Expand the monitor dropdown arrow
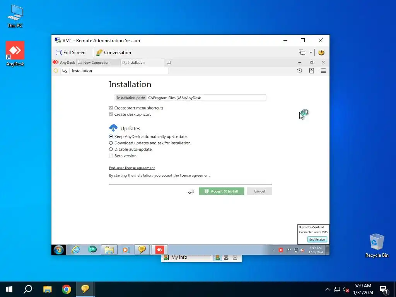This screenshot has height=297, width=396. [x=311, y=53]
